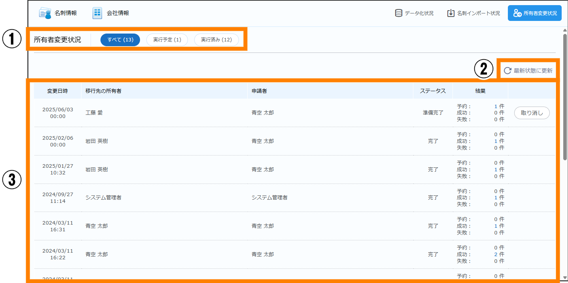Click the scrollbar down arrow
Image resolution: width=568 pixels, height=283 pixels.
tap(565, 278)
